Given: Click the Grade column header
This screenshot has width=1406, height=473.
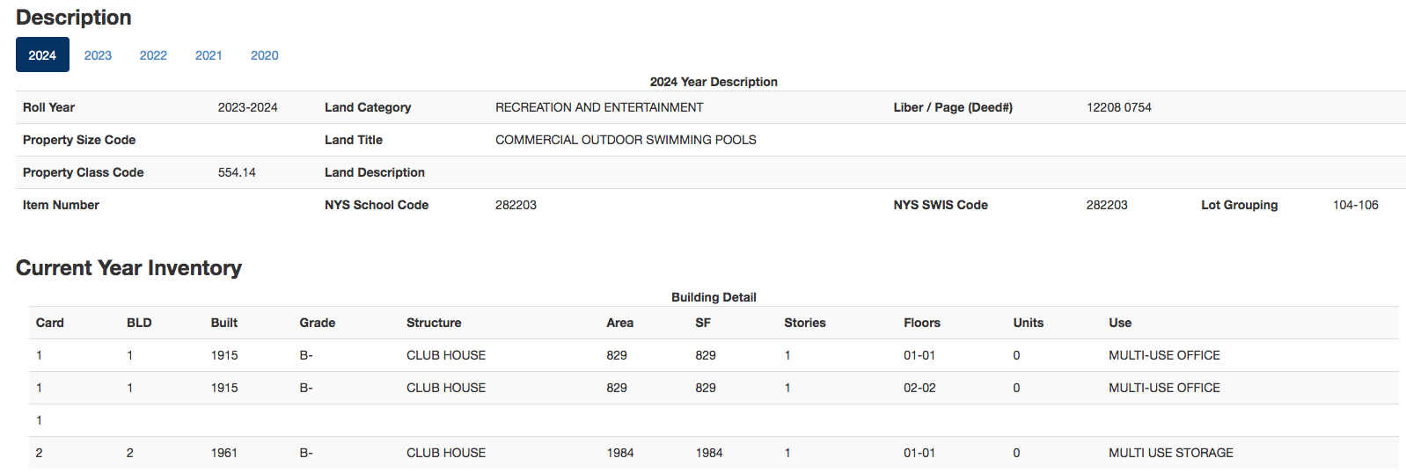Looking at the screenshot, I should 317,323.
